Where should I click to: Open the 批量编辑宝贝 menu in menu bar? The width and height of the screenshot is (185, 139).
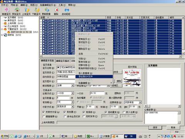coord(48,5)
